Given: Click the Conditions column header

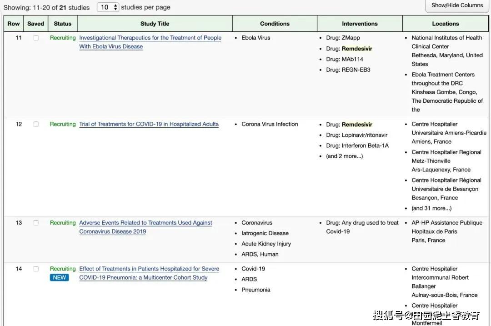Looking at the screenshot, I should 275,24.
